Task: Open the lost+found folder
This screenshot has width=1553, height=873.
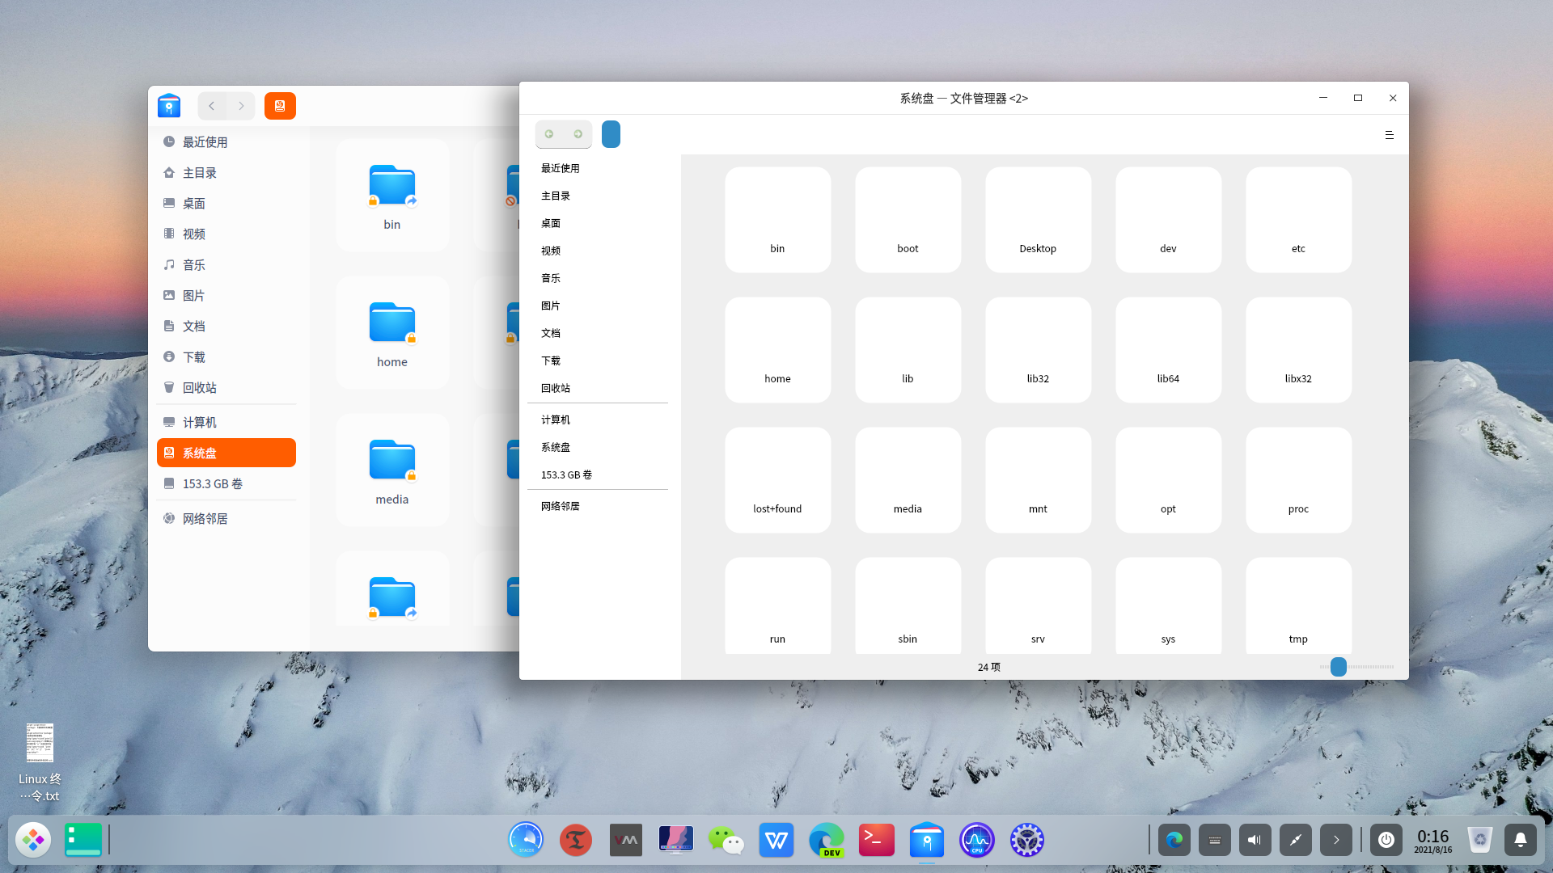Action: tap(777, 480)
